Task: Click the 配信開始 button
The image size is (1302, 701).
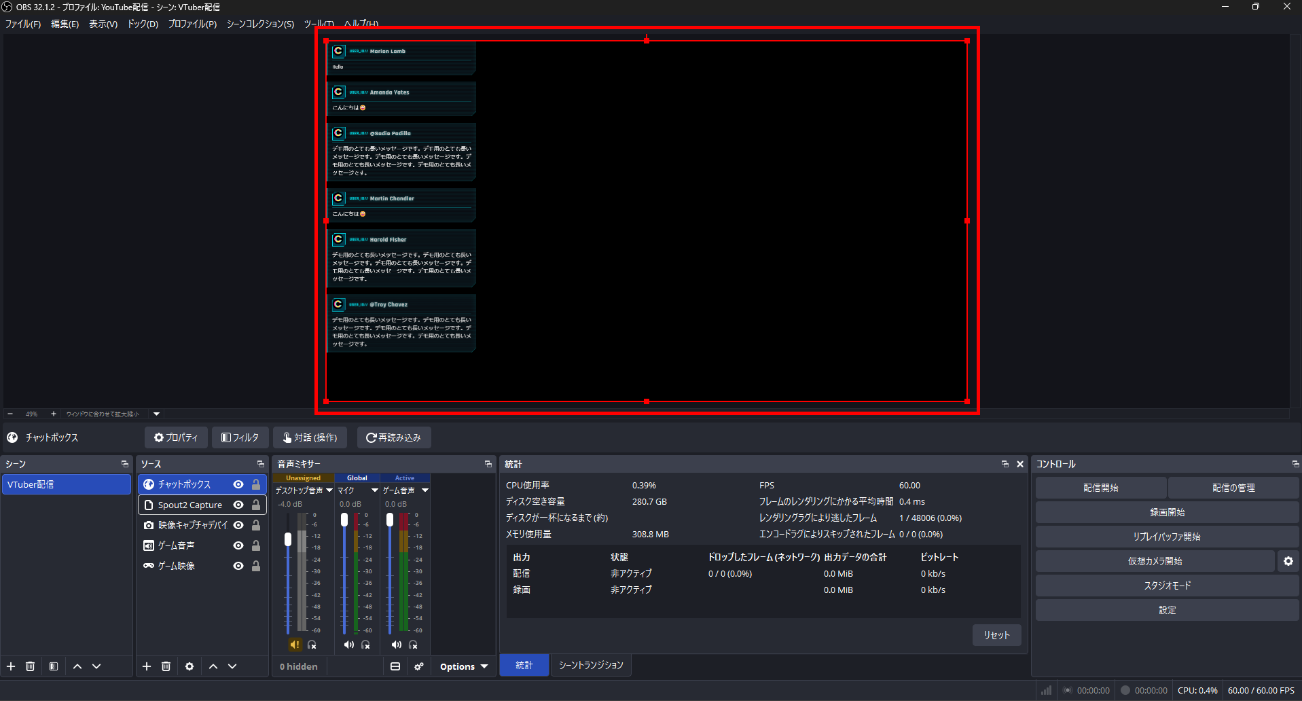Action: click(1101, 488)
